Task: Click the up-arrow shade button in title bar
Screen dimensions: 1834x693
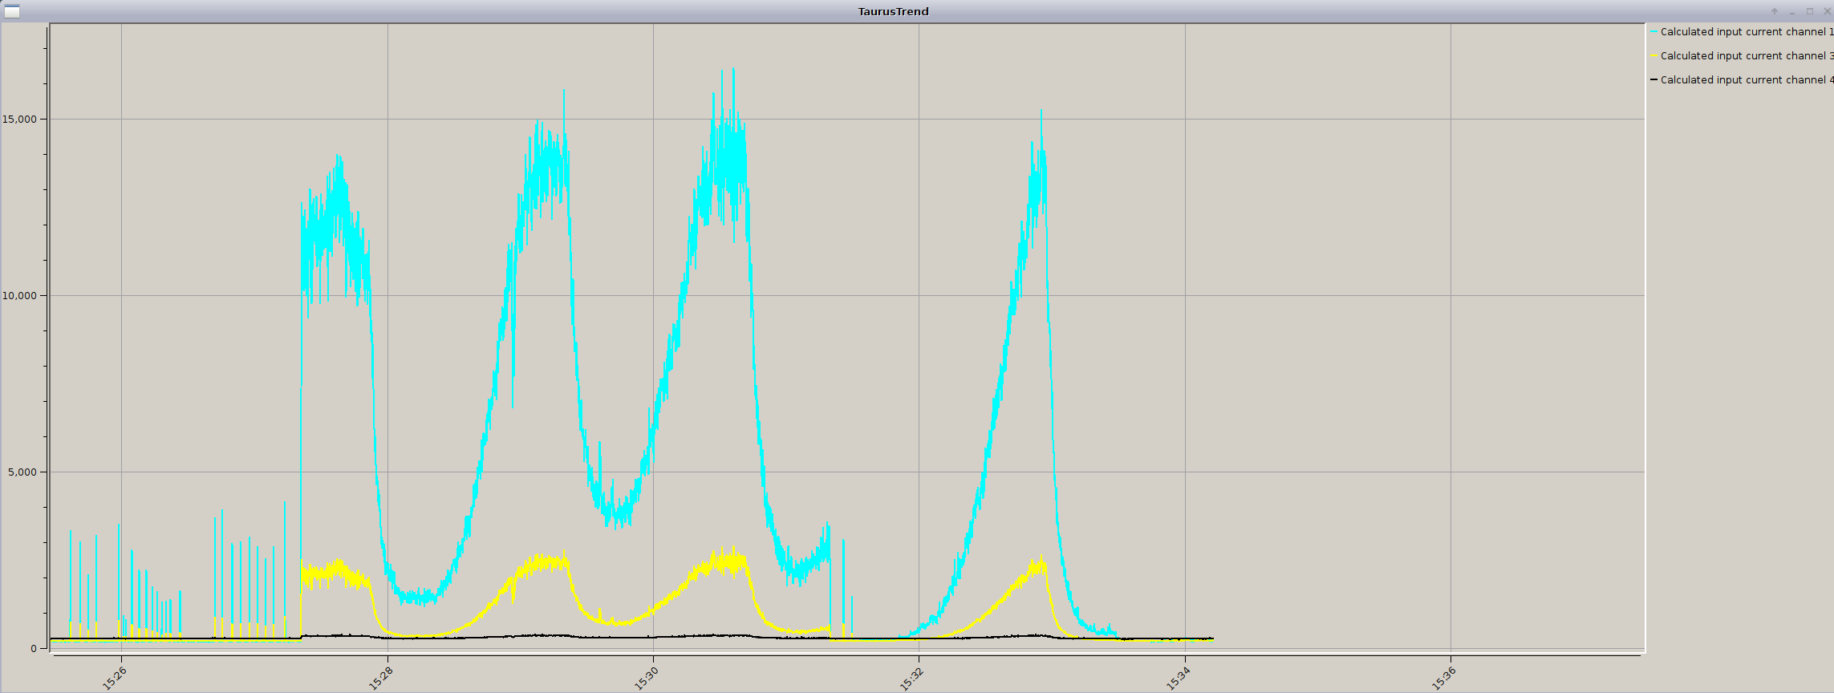Action: [1775, 11]
